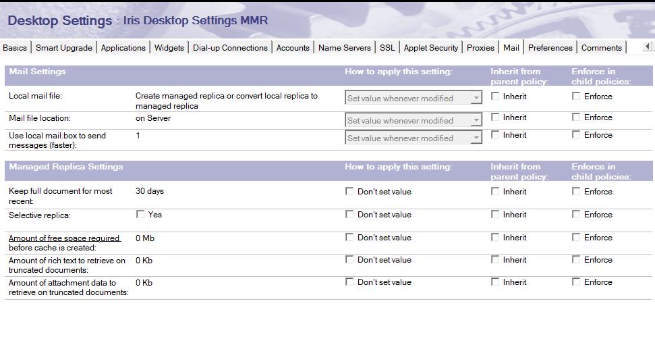655x345 pixels.
Task: Open the Accounts tab
Action: (293, 48)
